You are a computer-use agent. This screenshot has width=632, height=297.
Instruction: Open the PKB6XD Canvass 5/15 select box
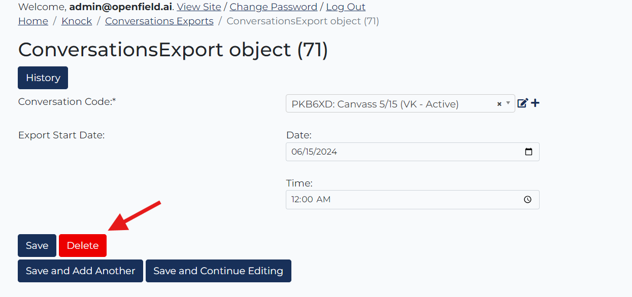point(401,103)
